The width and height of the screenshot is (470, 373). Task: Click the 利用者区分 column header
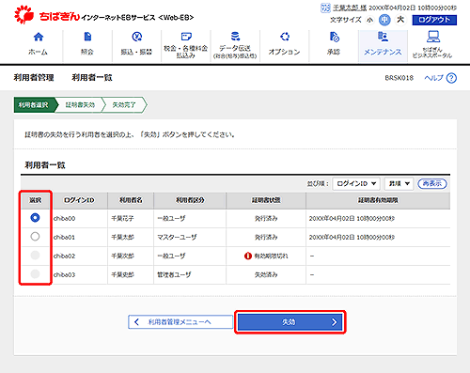190,200
